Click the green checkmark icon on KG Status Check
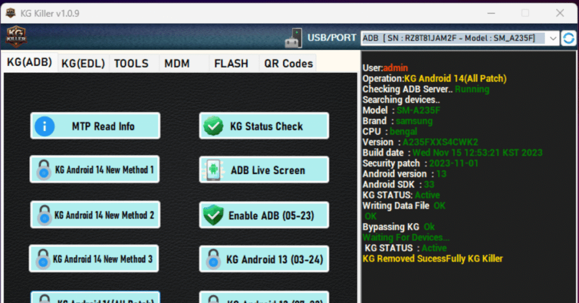The height and width of the screenshot is (303, 579). 213,126
